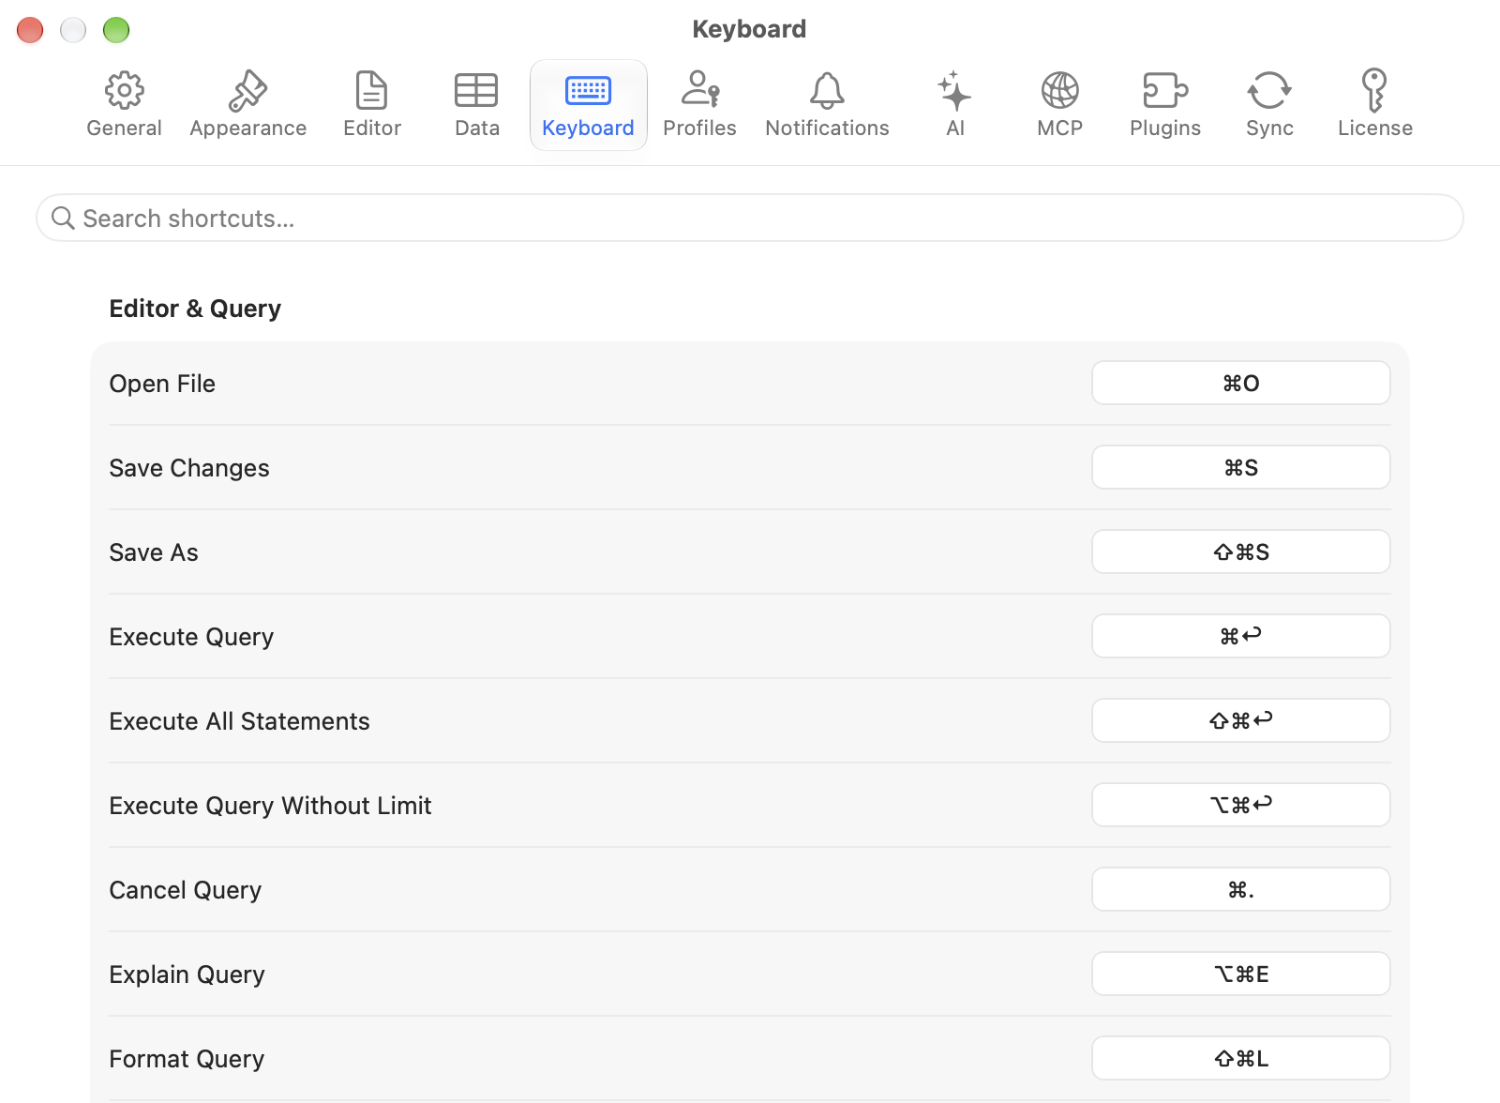This screenshot has height=1103, width=1500.
Task: Open the Data table icon
Action: [x=476, y=91]
